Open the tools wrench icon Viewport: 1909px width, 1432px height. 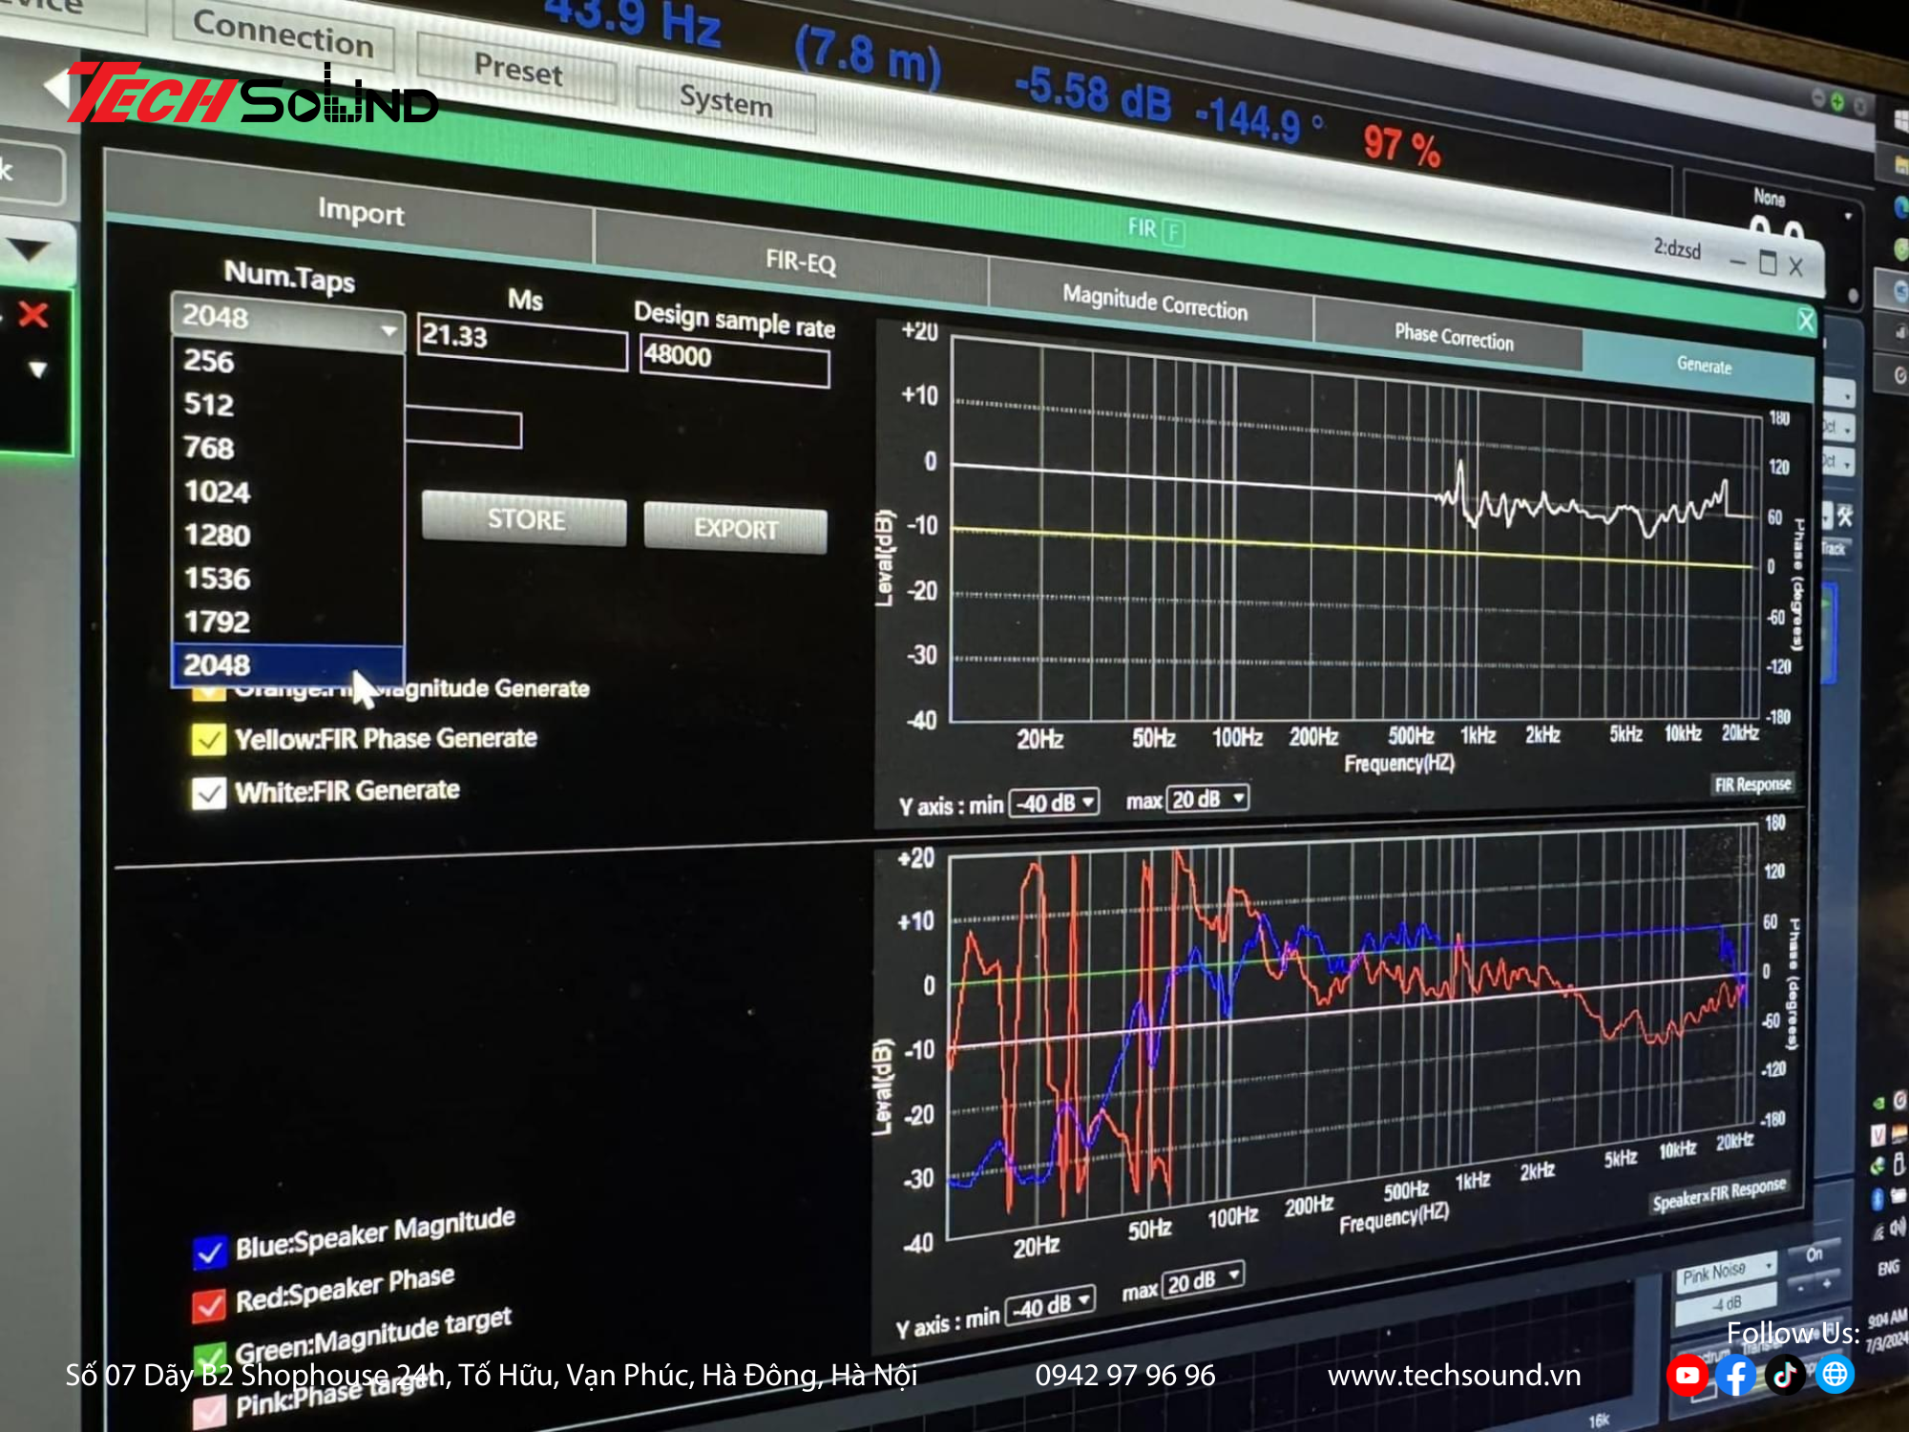click(x=1845, y=516)
